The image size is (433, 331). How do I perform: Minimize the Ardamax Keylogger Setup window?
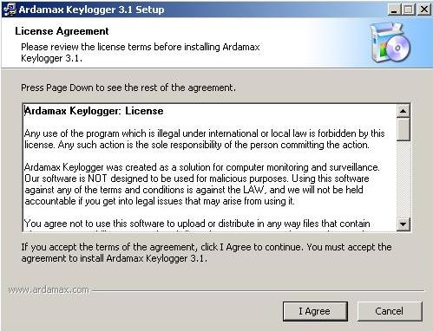click(x=394, y=10)
